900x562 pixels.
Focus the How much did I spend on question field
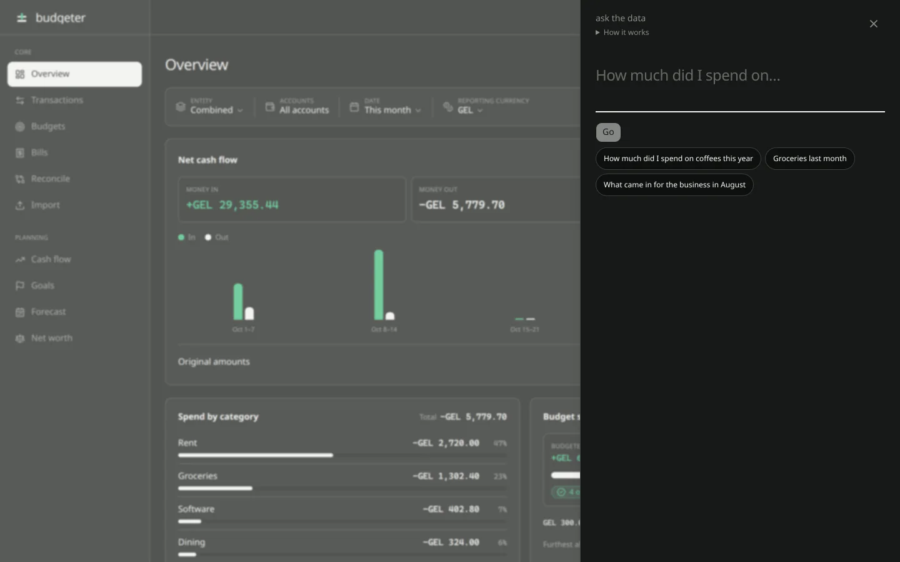point(740,86)
